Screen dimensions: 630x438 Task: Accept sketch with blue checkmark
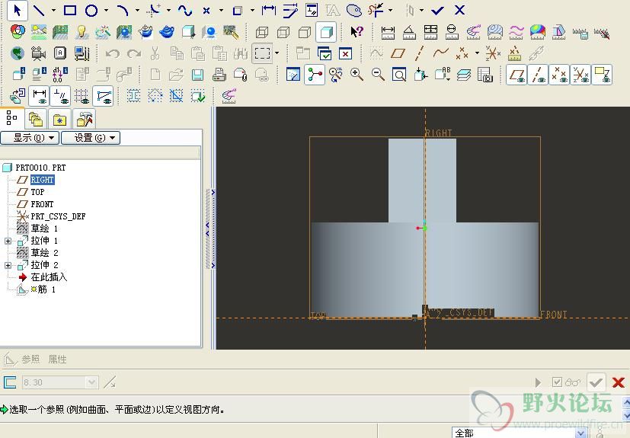437,11
